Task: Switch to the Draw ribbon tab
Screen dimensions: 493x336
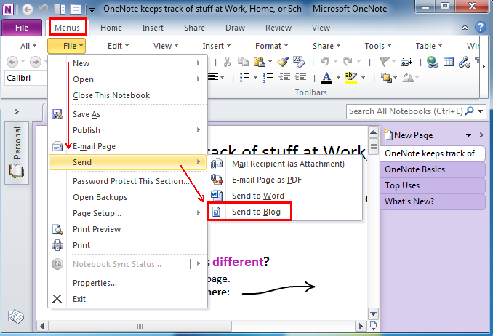Action: (235, 28)
